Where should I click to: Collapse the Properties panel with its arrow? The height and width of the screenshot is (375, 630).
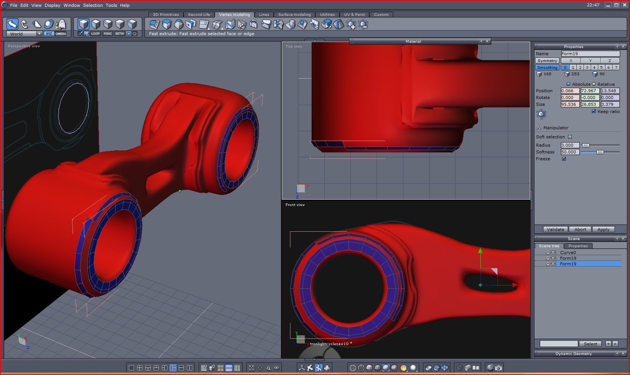617,47
